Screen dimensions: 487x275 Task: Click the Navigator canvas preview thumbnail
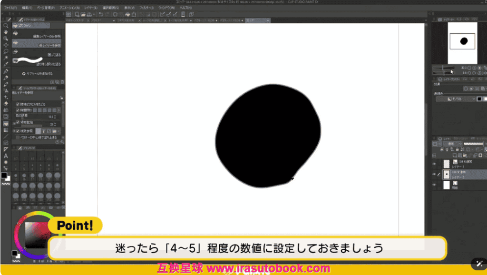463,42
